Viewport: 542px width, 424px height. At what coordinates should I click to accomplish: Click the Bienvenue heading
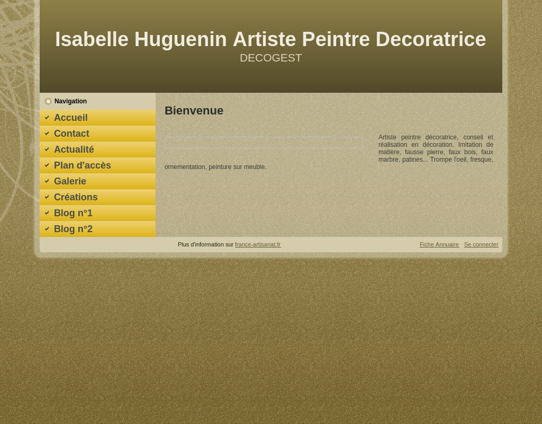click(194, 111)
